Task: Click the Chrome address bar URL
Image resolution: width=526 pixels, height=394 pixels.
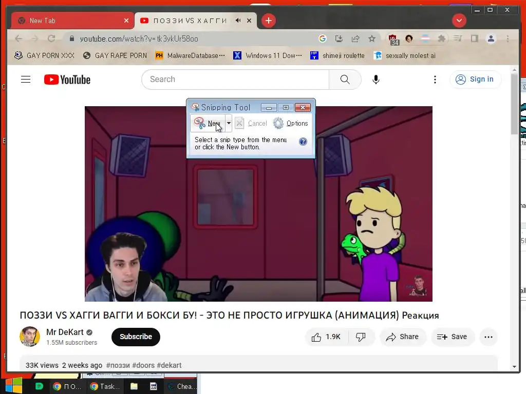Action: pos(139,39)
